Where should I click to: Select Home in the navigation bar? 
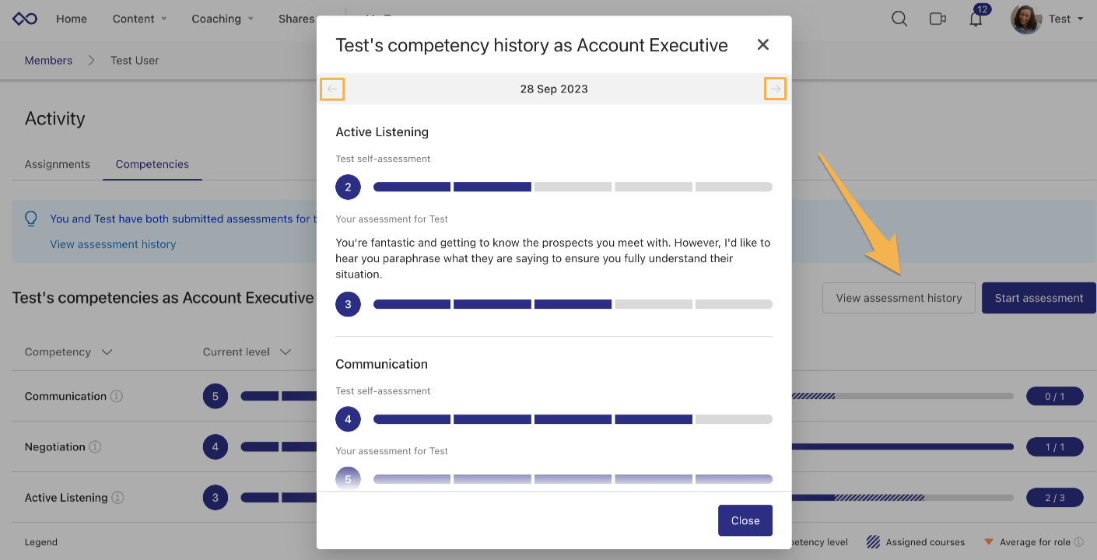click(72, 19)
